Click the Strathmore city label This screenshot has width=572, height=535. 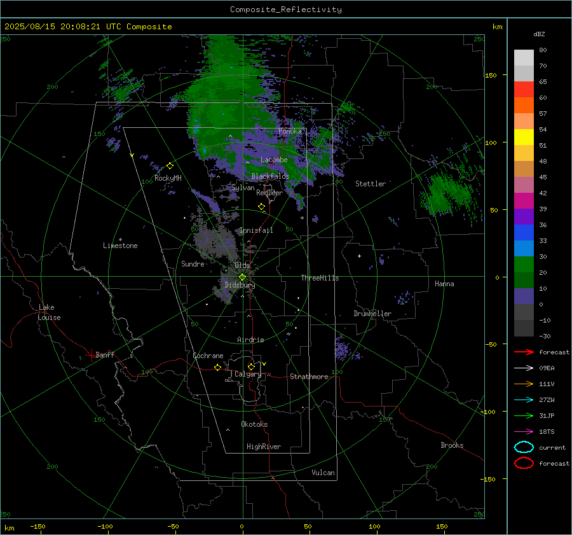[309, 377]
